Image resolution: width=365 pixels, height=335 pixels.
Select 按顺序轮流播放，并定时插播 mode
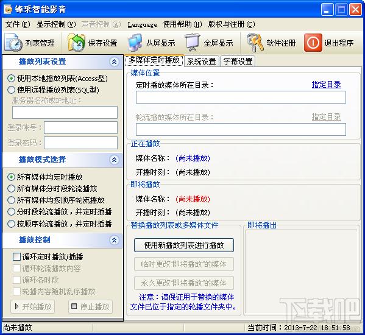pos(11,224)
